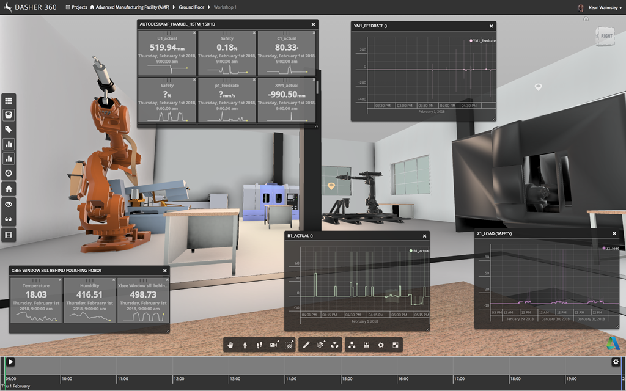
Task: Toggle the eye visibility icon in sidebar
Action: click(9, 205)
